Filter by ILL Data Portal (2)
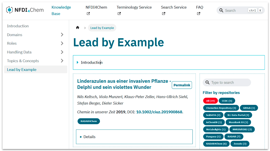This screenshot has width=270, height=151. (238, 115)
